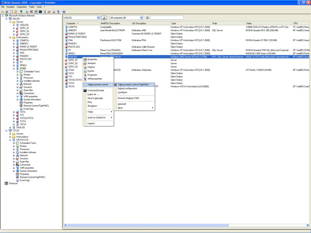Open the Computers menu

click(22, 7)
